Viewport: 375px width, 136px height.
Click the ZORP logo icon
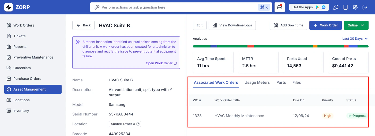[9, 7]
